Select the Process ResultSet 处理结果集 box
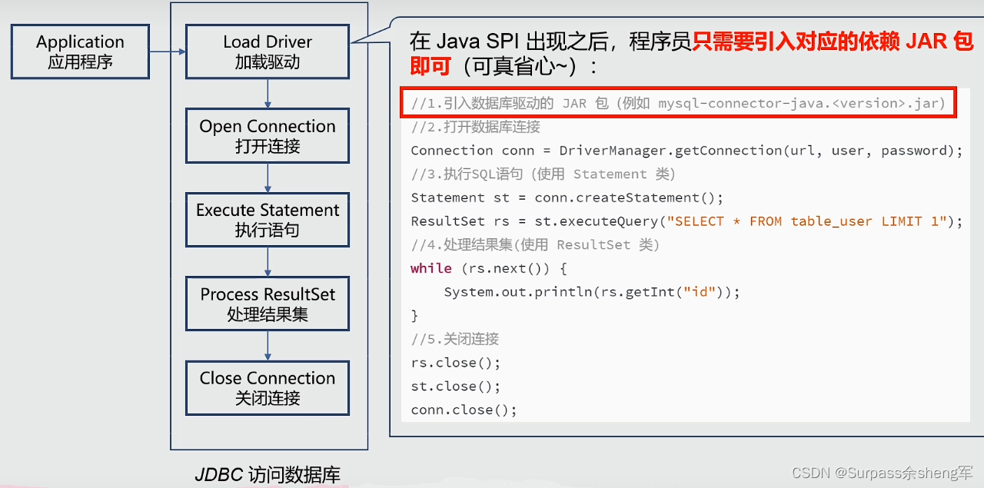Image resolution: width=984 pixels, height=488 pixels. 267,304
